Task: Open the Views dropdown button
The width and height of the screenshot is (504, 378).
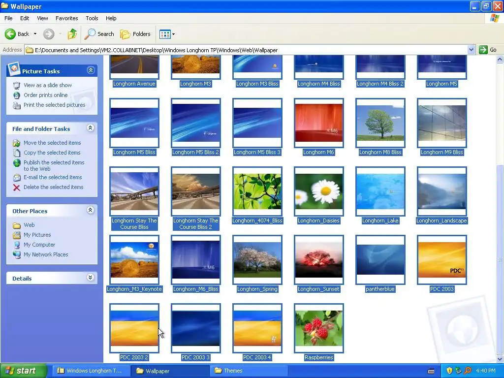Action: (x=167, y=34)
